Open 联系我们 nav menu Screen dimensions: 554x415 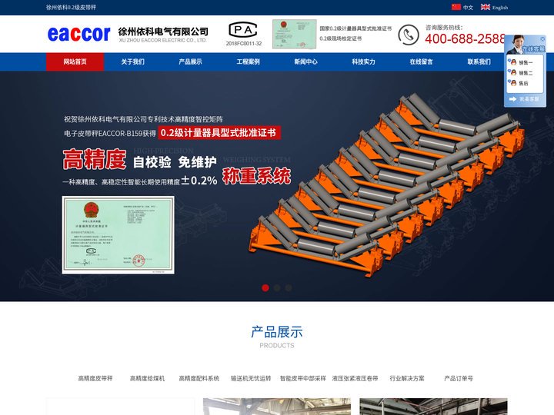479,61
